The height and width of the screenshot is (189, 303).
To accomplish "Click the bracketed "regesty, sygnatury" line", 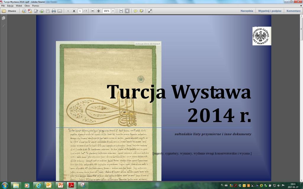I will click(x=202, y=153).
